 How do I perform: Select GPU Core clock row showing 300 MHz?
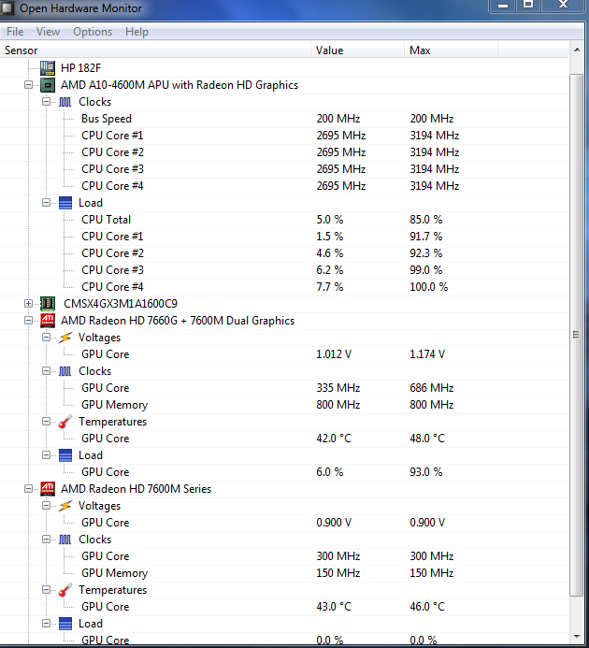284,556
